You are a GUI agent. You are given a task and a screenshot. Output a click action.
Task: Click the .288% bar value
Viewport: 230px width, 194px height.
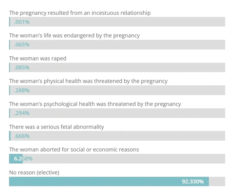(x=22, y=90)
